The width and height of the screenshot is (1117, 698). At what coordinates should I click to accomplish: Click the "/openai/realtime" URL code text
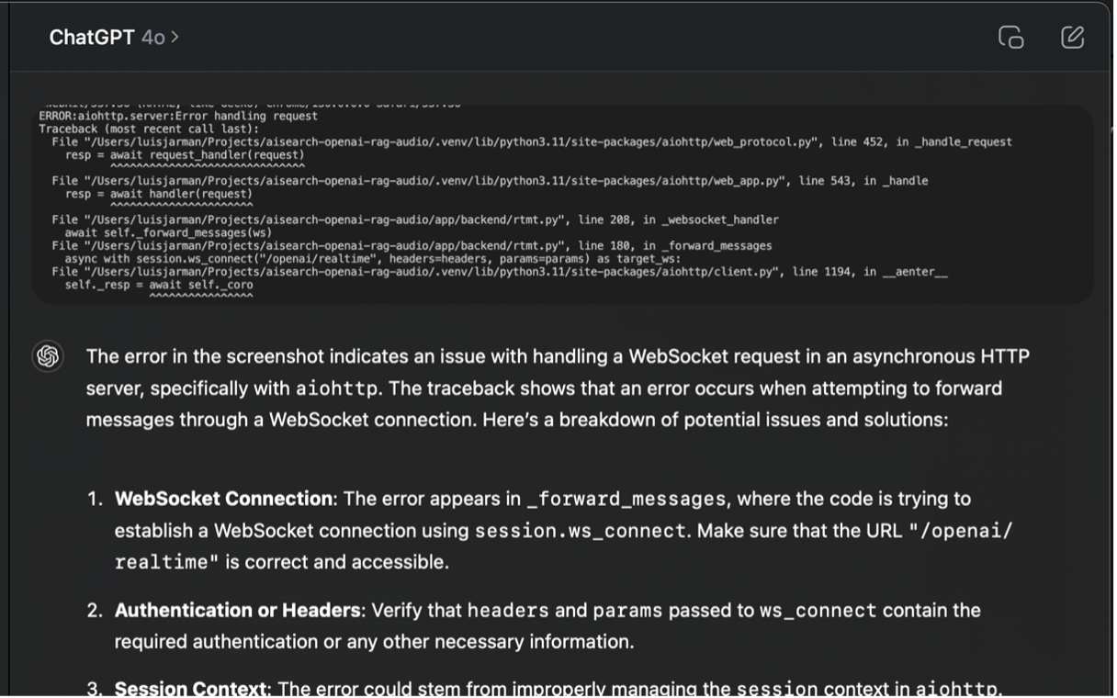coord(564,546)
